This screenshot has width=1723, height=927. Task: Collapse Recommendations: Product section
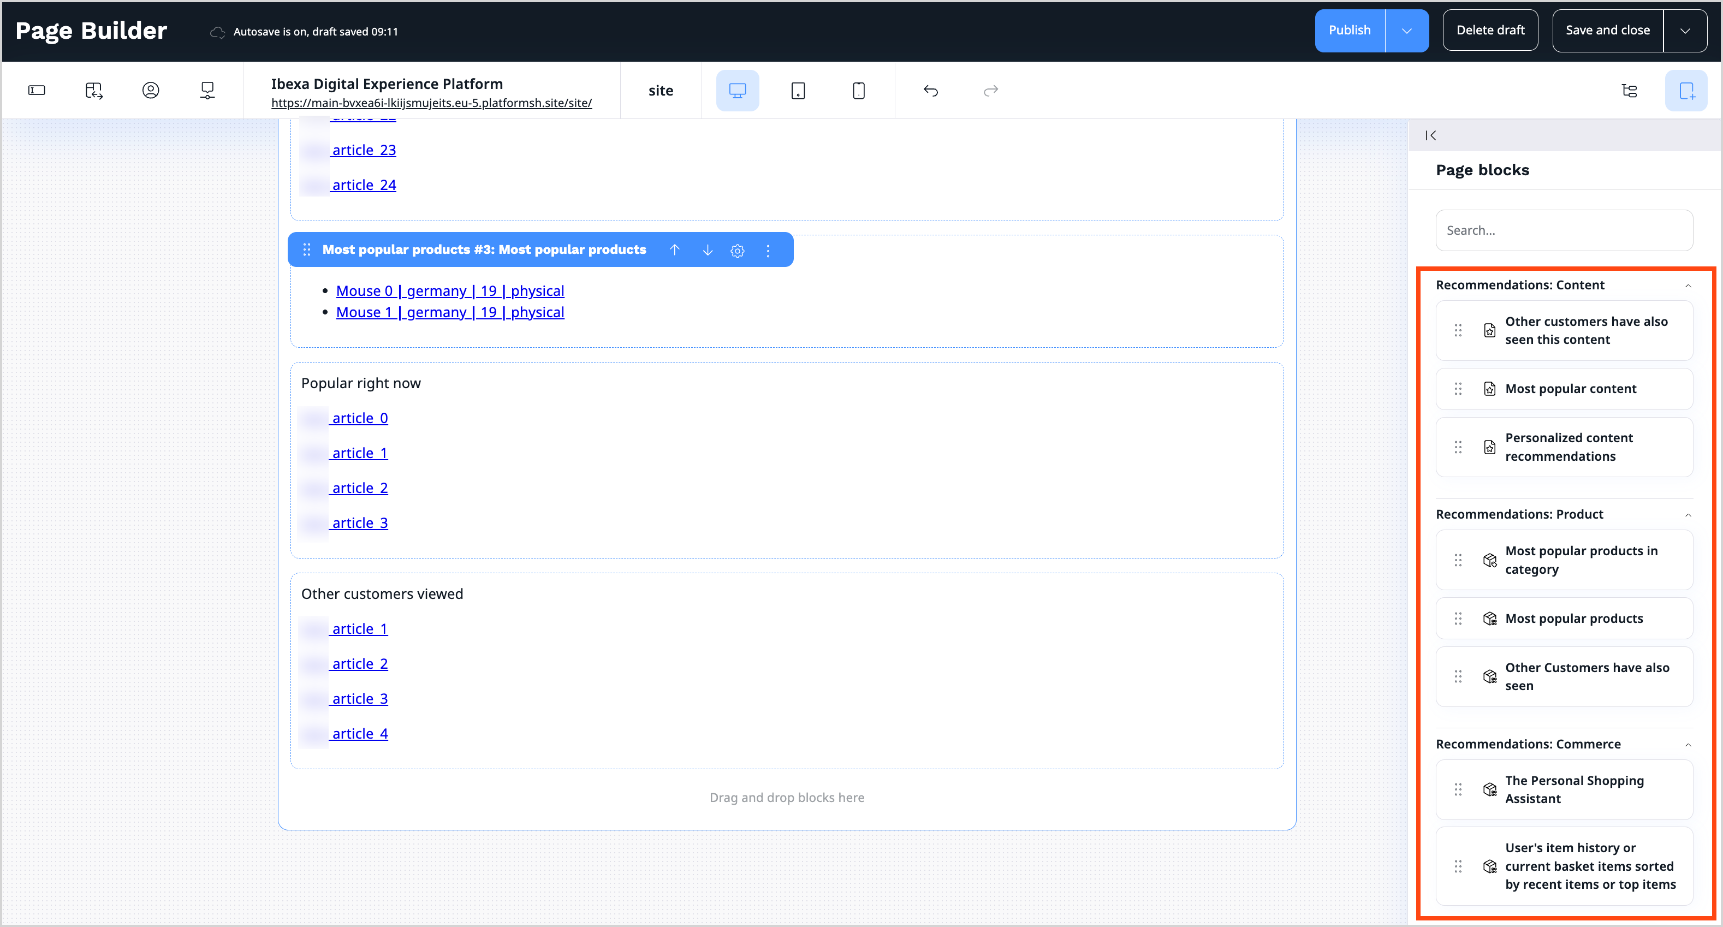tap(1688, 515)
